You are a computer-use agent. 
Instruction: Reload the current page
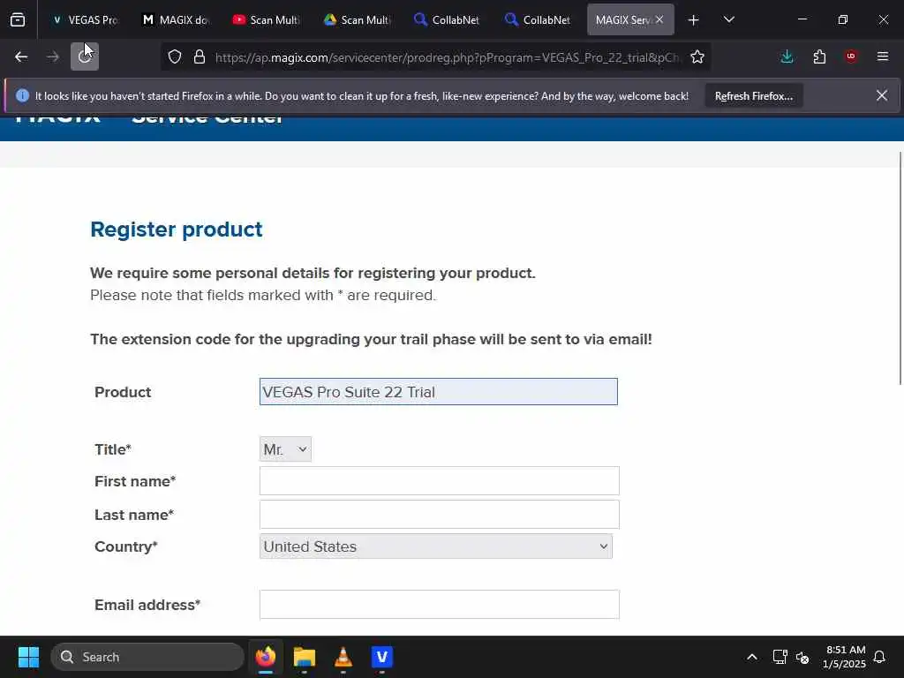(85, 56)
